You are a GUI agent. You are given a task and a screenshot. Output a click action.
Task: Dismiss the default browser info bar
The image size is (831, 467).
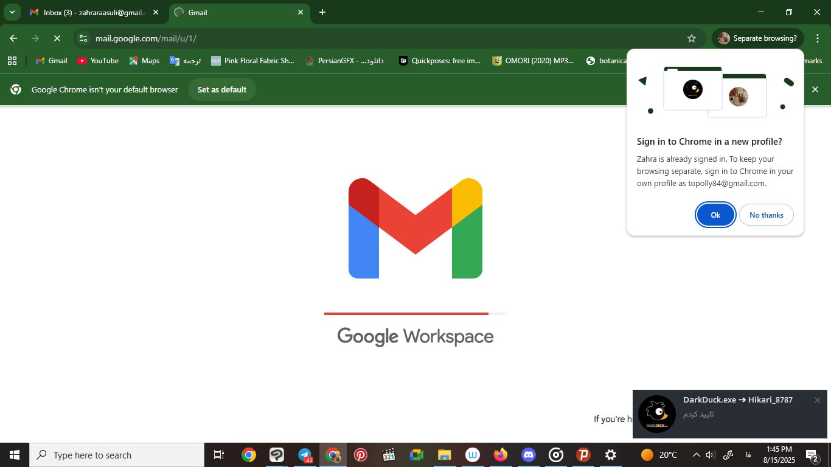coord(815,89)
